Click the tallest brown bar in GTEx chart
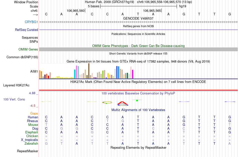 (89, 71)
